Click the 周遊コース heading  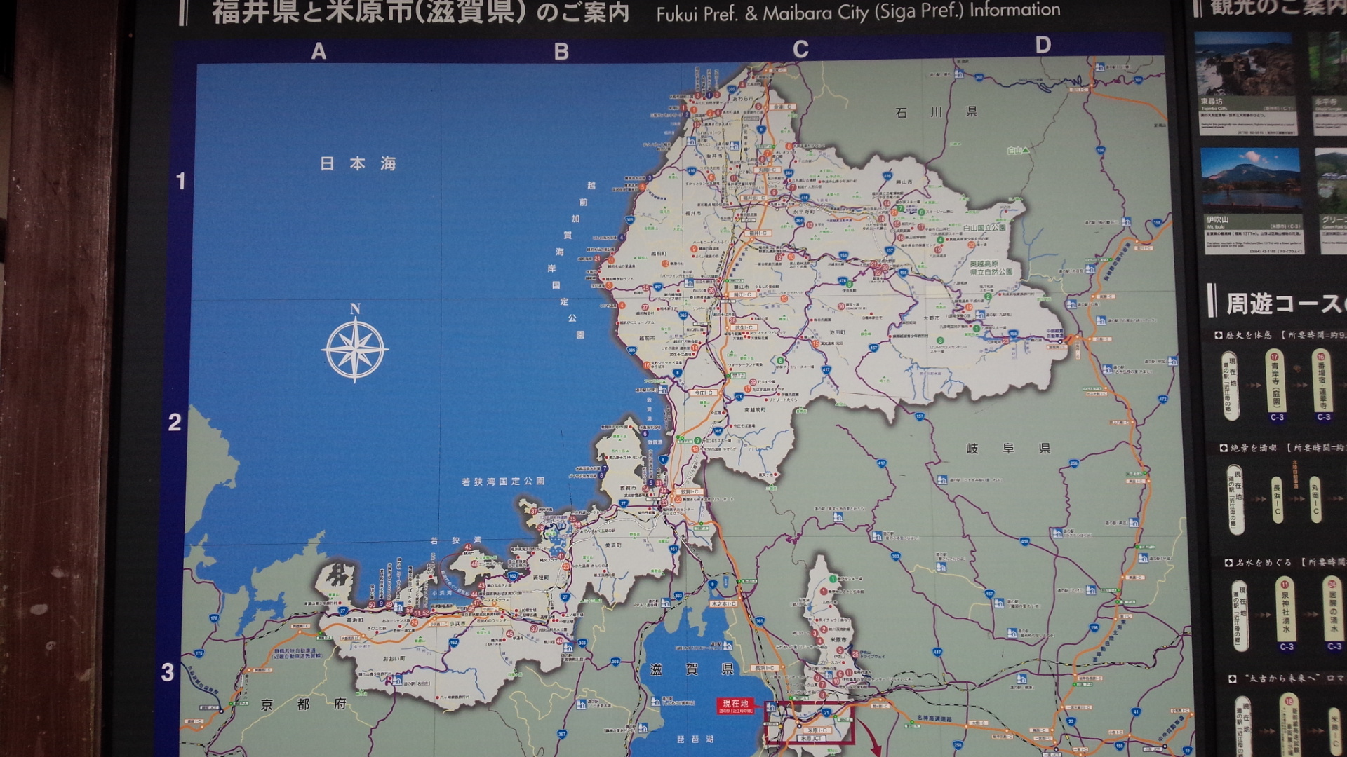[1284, 304]
